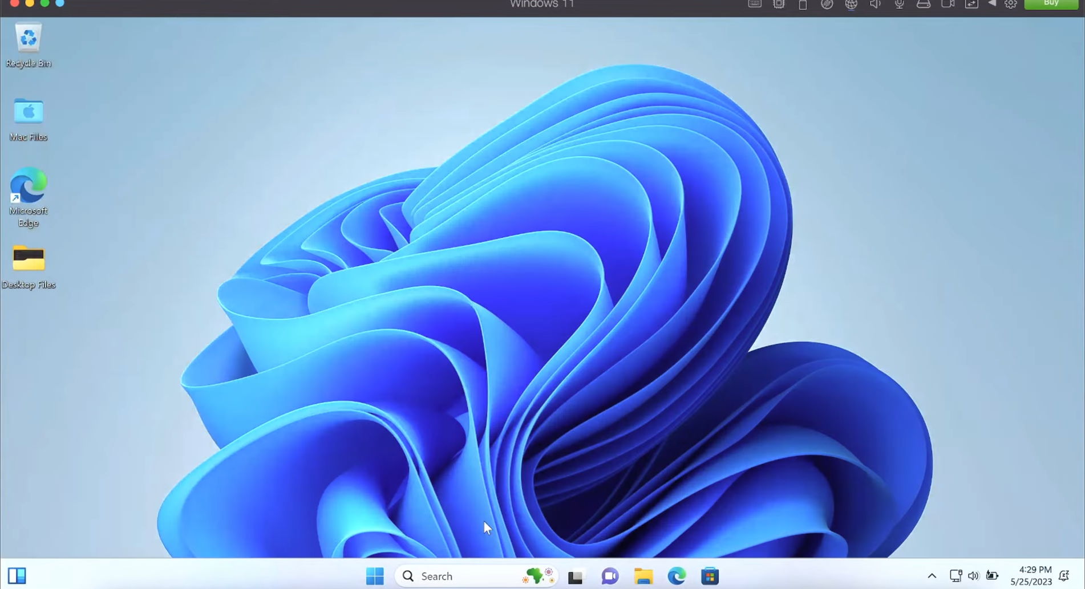Open the volume control in system tray
This screenshot has width=1085, height=589.
[973, 576]
